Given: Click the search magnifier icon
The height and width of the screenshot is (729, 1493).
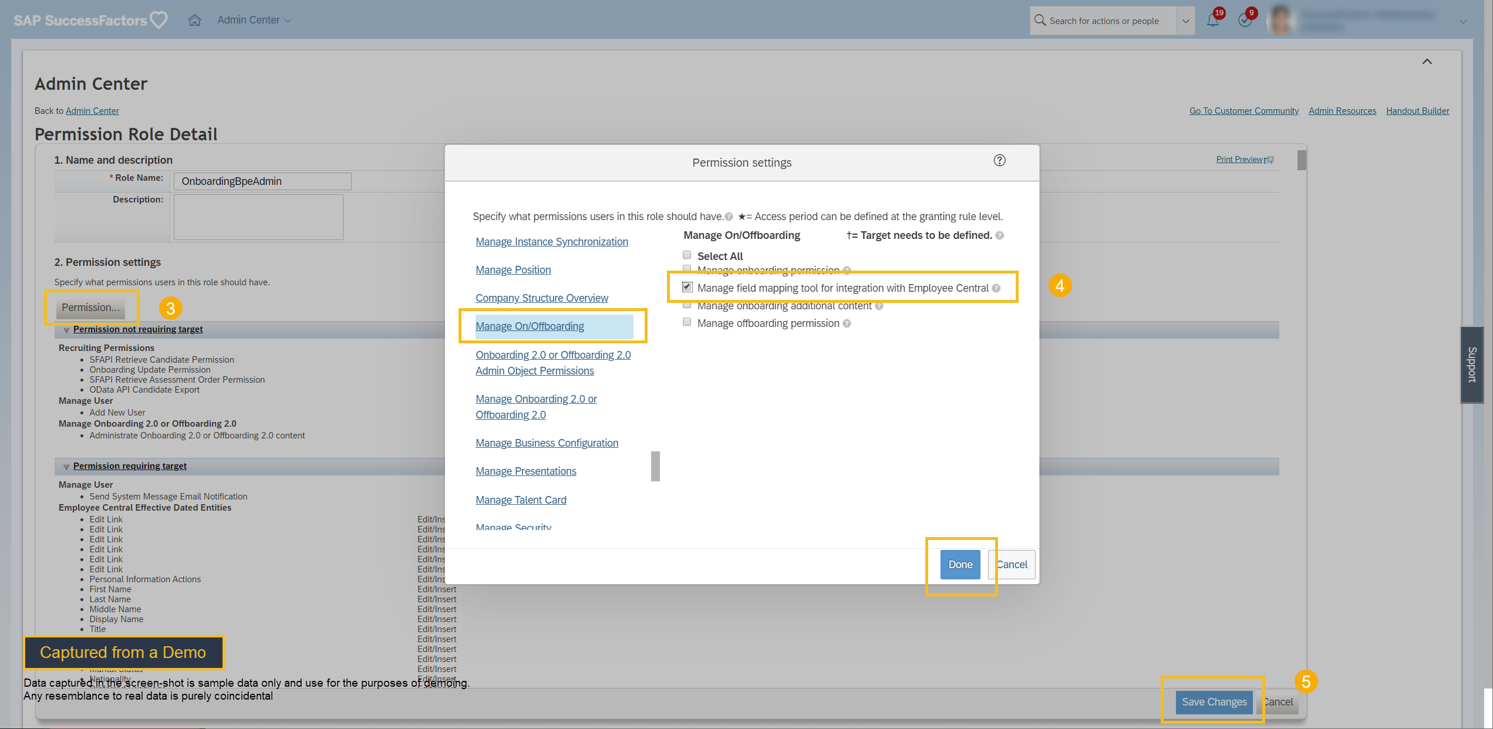Looking at the screenshot, I should pos(1040,20).
